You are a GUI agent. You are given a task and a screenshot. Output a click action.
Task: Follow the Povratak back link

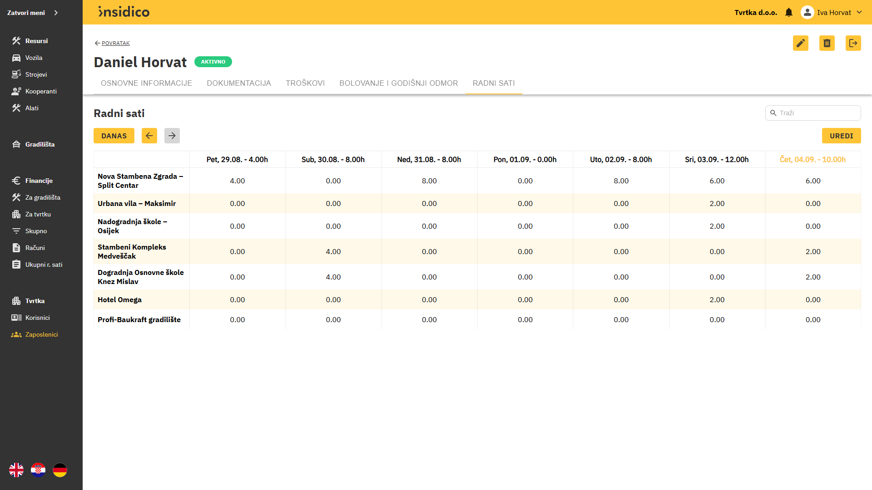[115, 43]
